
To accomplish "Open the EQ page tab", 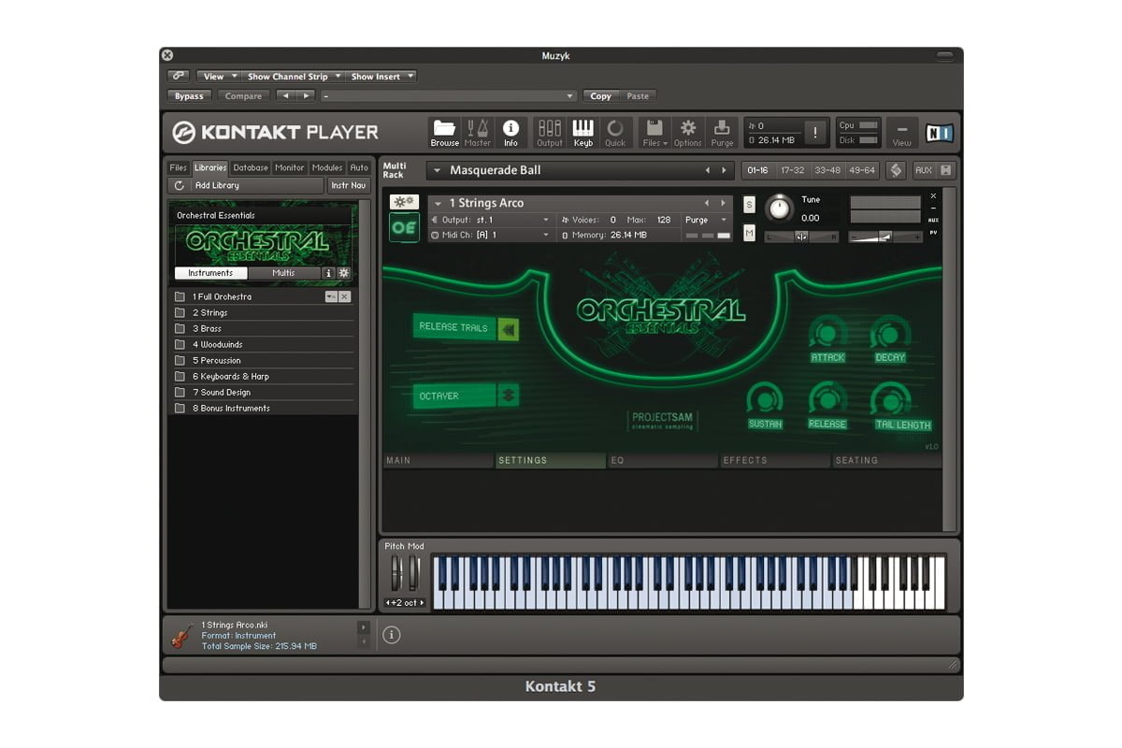I will 662,460.
